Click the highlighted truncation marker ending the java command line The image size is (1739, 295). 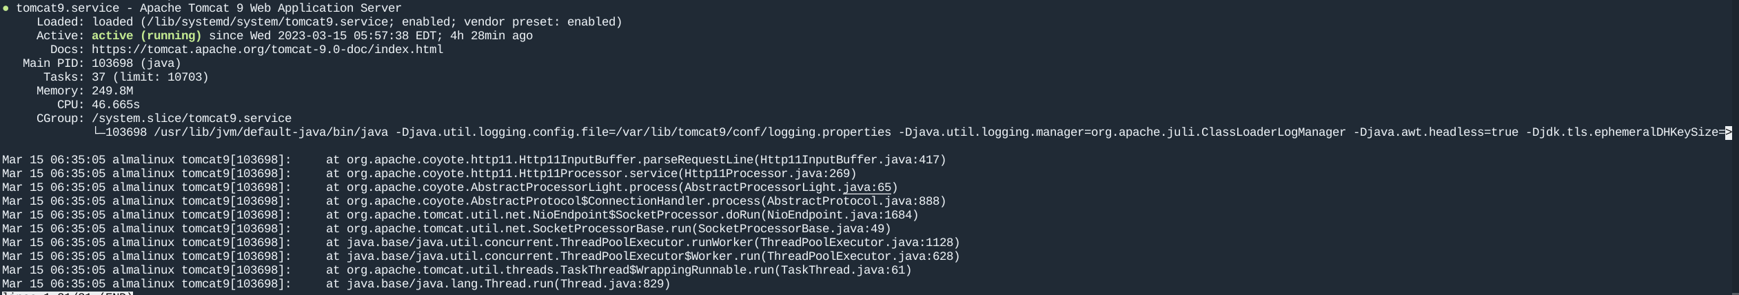[1728, 132]
